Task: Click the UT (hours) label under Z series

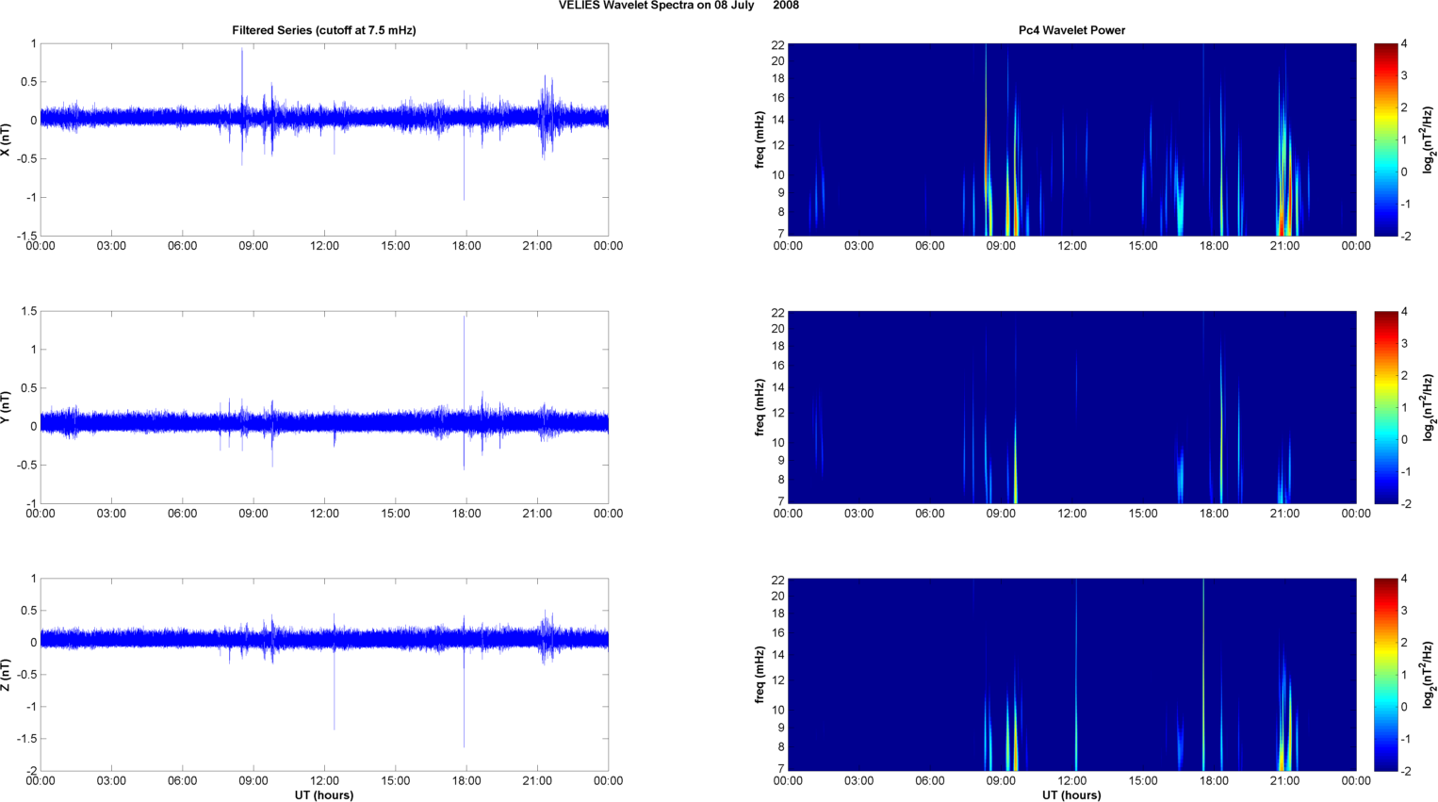Action: [x=324, y=795]
